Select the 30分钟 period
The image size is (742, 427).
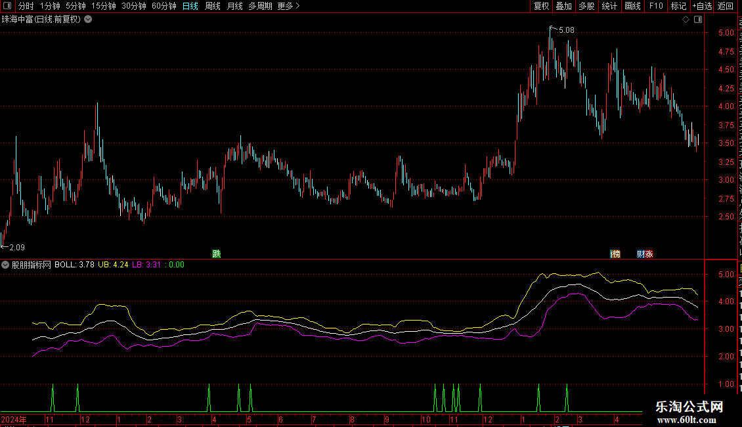[134, 6]
